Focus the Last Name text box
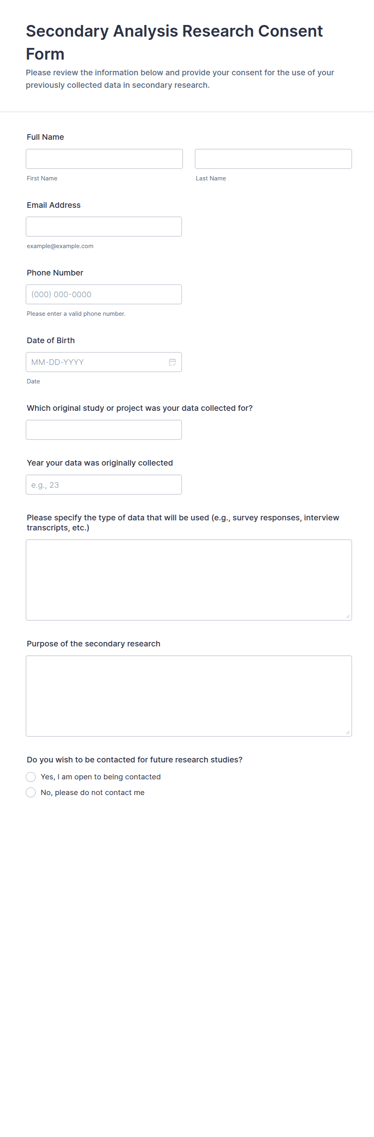Screen dimensions: 374x1137 click(273, 159)
